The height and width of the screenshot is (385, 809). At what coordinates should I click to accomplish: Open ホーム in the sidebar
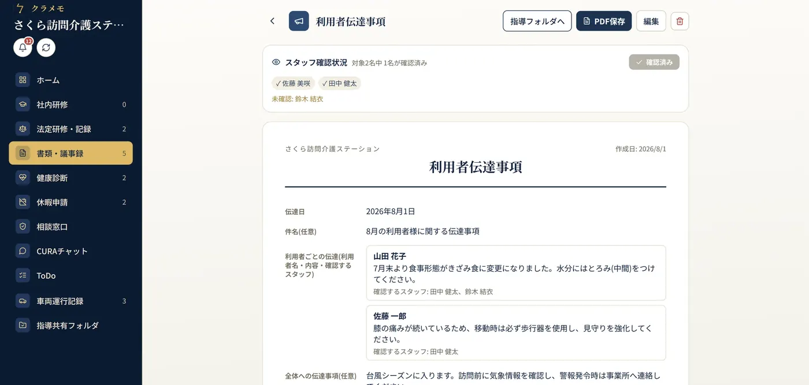70,80
